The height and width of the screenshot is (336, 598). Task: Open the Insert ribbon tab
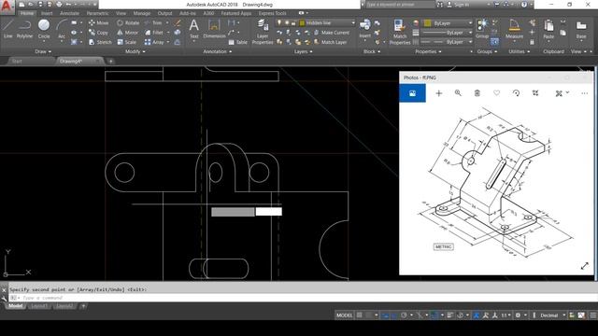coord(47,13)
